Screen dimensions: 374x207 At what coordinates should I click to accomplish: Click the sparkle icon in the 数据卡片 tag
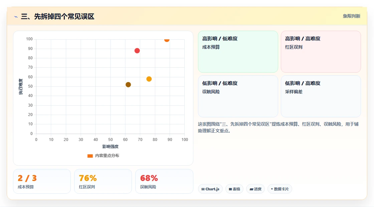tap(272, 189)
